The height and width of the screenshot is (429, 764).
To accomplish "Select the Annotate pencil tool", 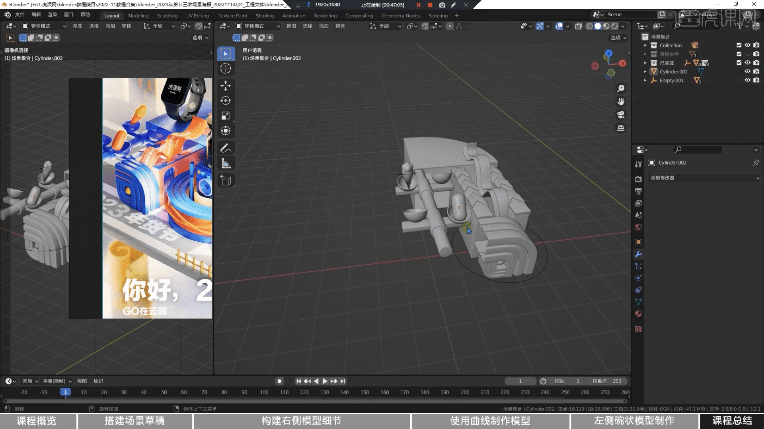I will pos(226,148).
